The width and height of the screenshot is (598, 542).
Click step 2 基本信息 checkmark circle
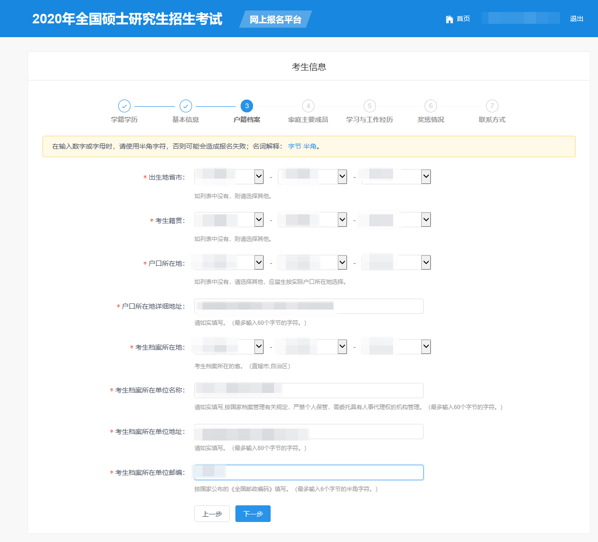click(x=186, y=106)
